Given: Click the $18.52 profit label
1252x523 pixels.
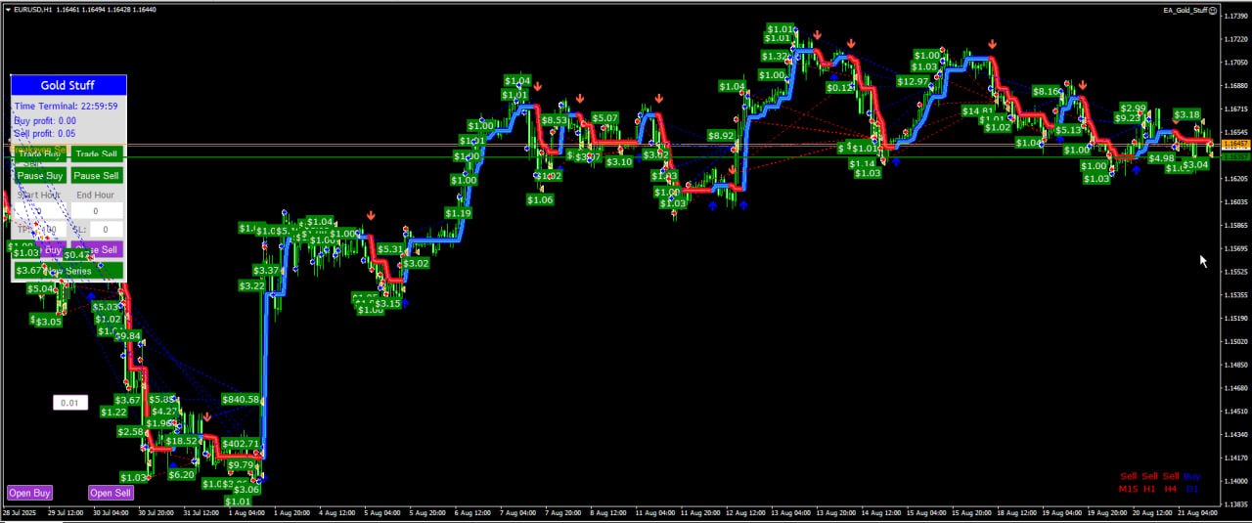Looking at the screenshot, I should 182,441.
